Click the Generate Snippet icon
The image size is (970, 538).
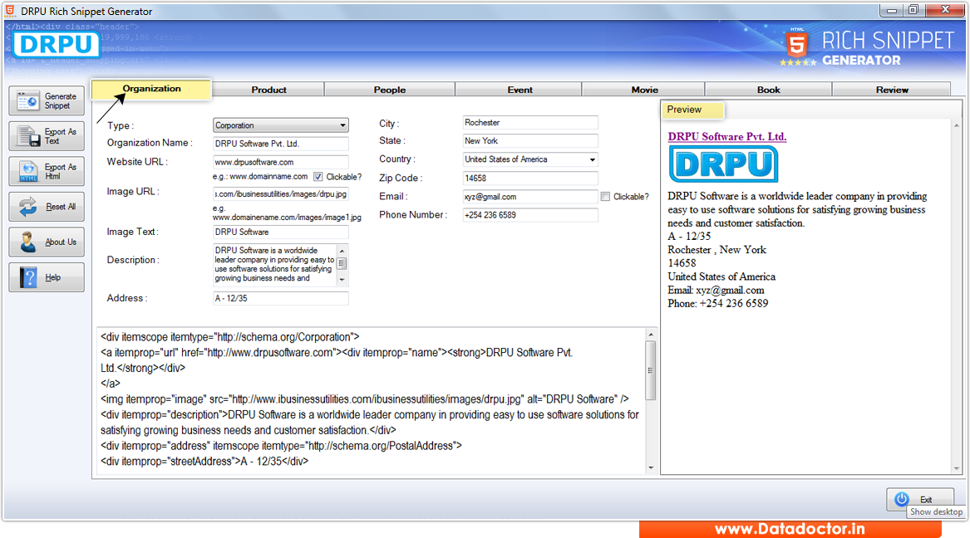27,100
